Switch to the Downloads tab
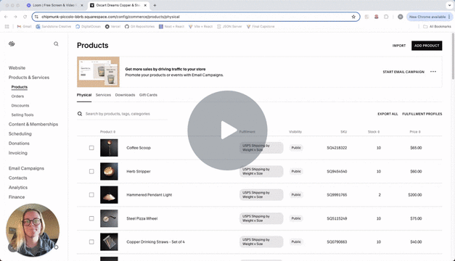The image size is (455, 261). click(x=125, y=95)
